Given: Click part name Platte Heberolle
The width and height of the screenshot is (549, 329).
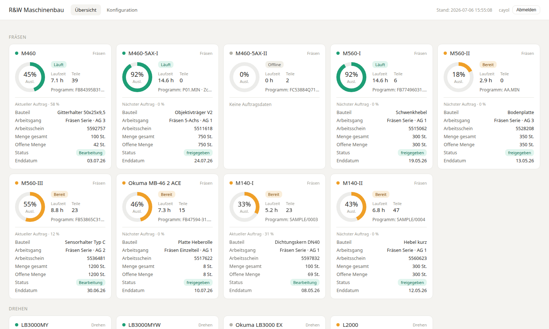Looking at the screenshot, I should 195,242.
